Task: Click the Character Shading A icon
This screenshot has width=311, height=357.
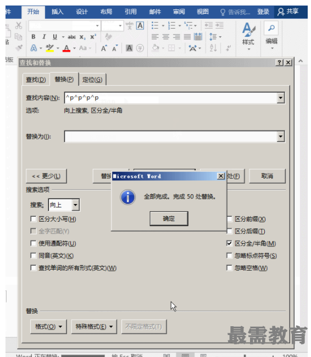Action: [129, 48]
